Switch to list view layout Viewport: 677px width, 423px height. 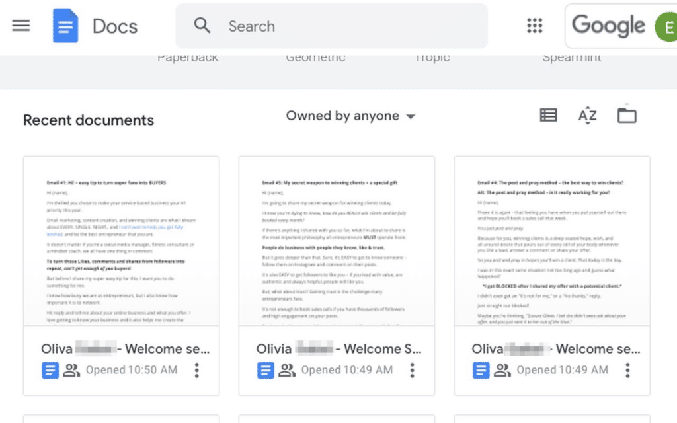tap(548, 116)
